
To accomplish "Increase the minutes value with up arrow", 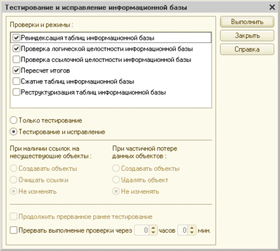I will pos(192,228).
